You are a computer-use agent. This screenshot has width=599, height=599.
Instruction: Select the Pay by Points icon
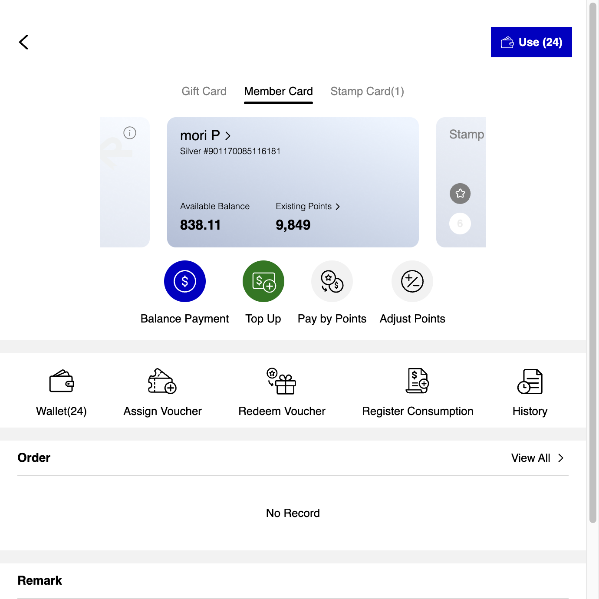click(x=332, y=281)
